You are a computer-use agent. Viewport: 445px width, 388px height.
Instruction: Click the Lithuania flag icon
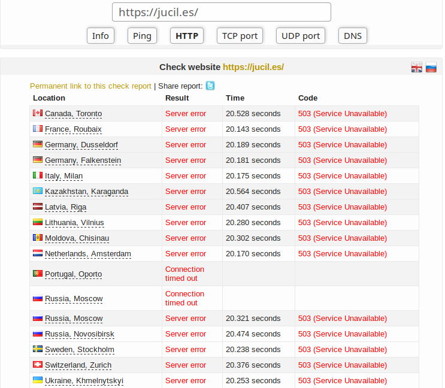coord(38,222)
